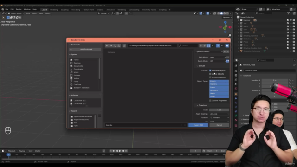297x167 pixels.
Task: Open Hypercasual Obstacles recent folder
Action: pos(83,116)
